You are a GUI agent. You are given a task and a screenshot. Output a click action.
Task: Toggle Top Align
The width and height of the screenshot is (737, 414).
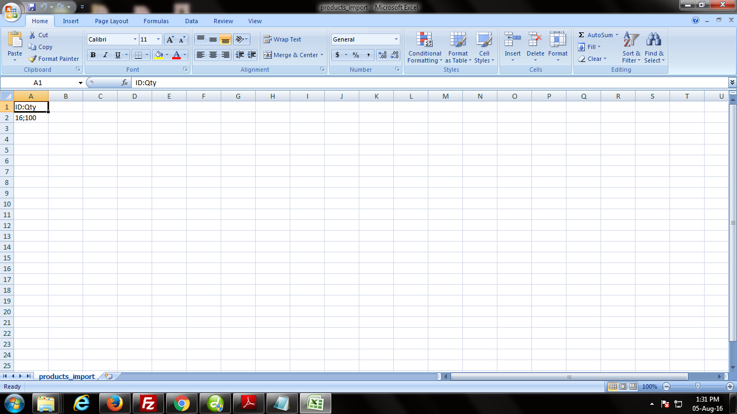(201, 39)
